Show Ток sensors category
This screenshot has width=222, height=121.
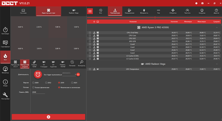[x=158, y=11]
